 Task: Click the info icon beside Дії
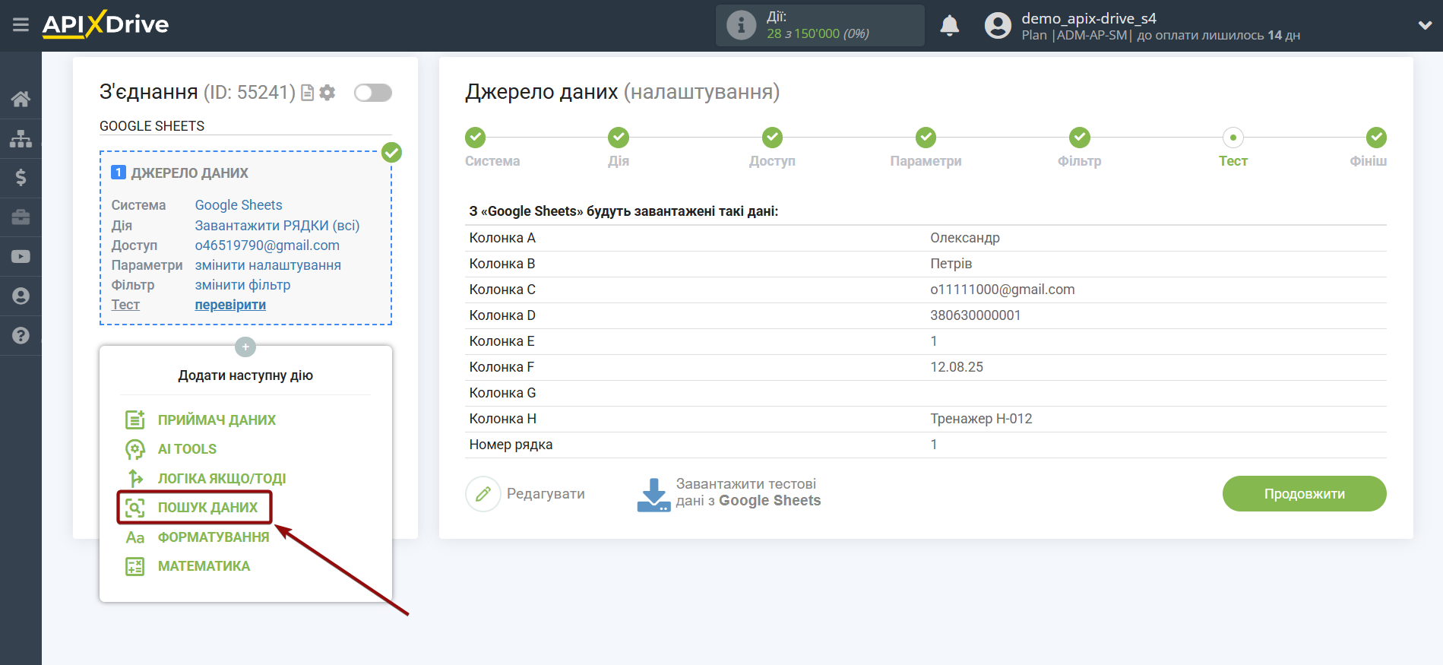[741, 25]
